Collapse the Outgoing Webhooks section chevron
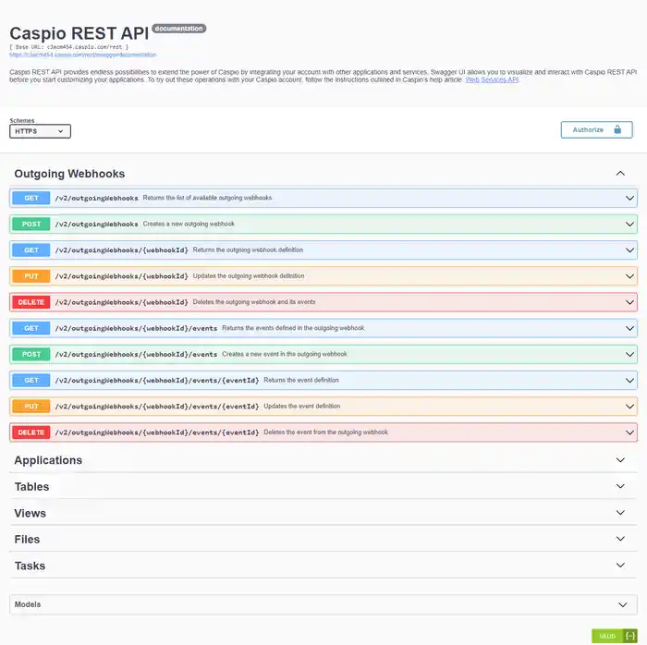 pyautogui.click(x=620, y=173)
